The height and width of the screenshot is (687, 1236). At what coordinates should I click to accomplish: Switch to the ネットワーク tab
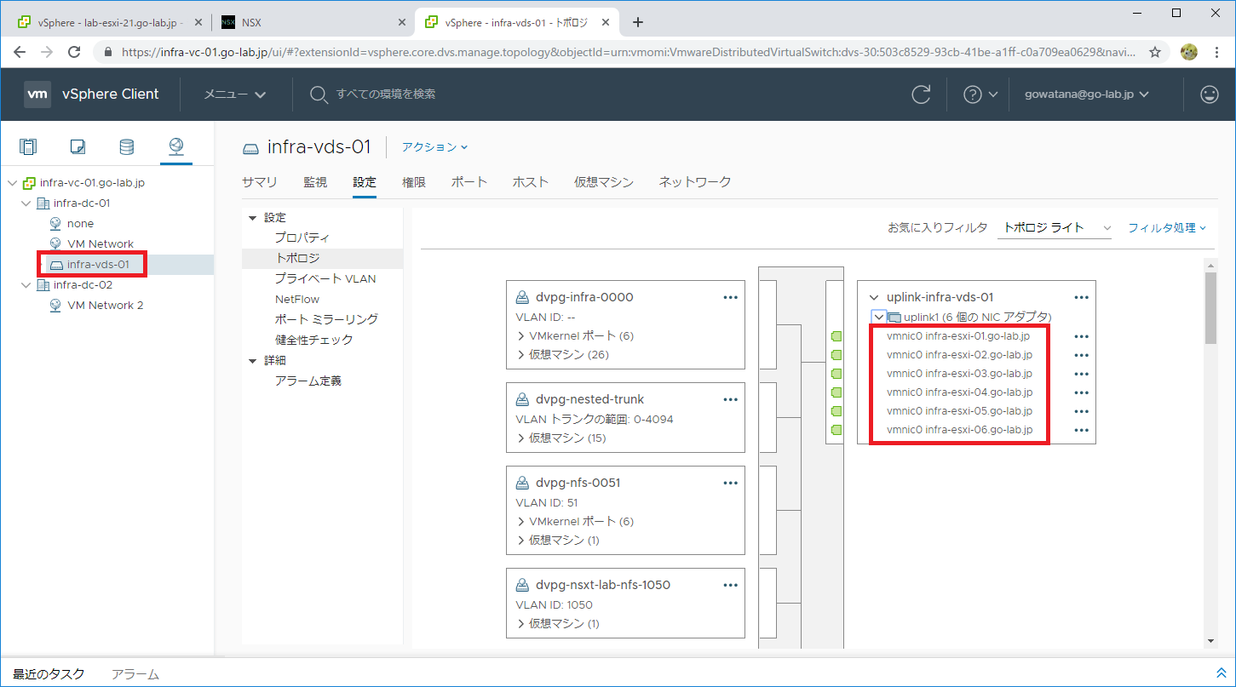(695, 182)
